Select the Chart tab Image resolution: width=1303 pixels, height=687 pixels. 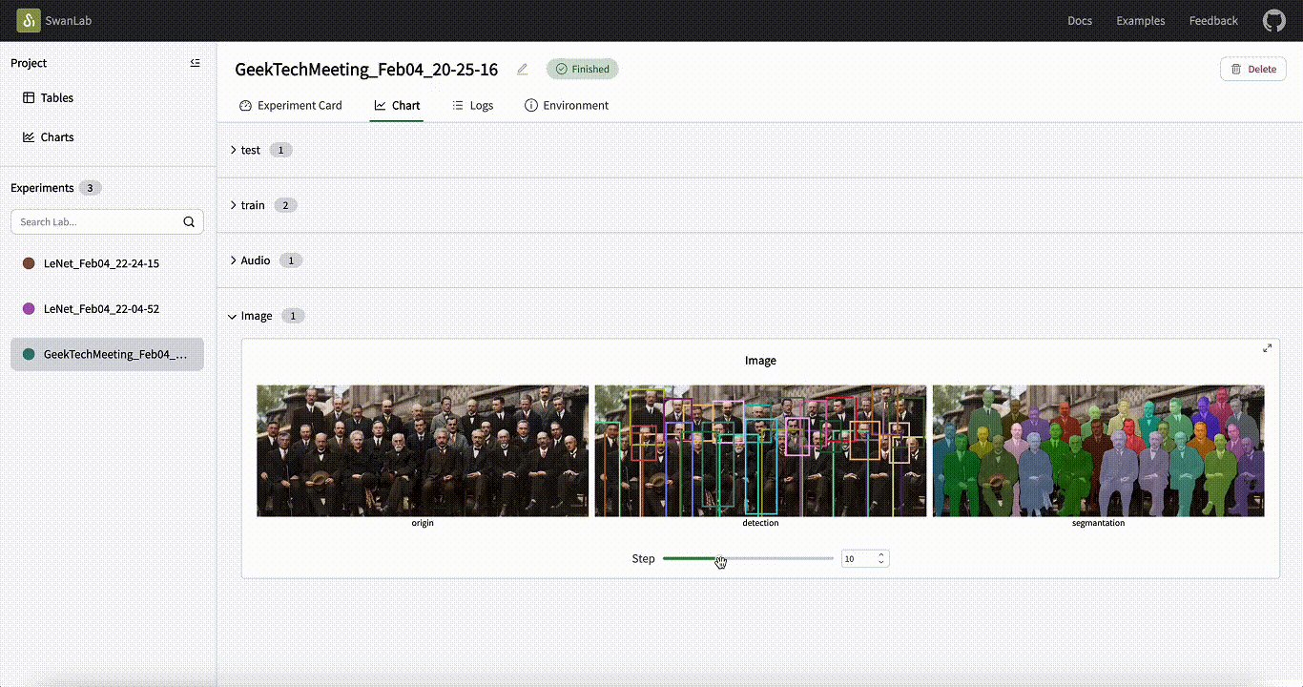[397, 106]
